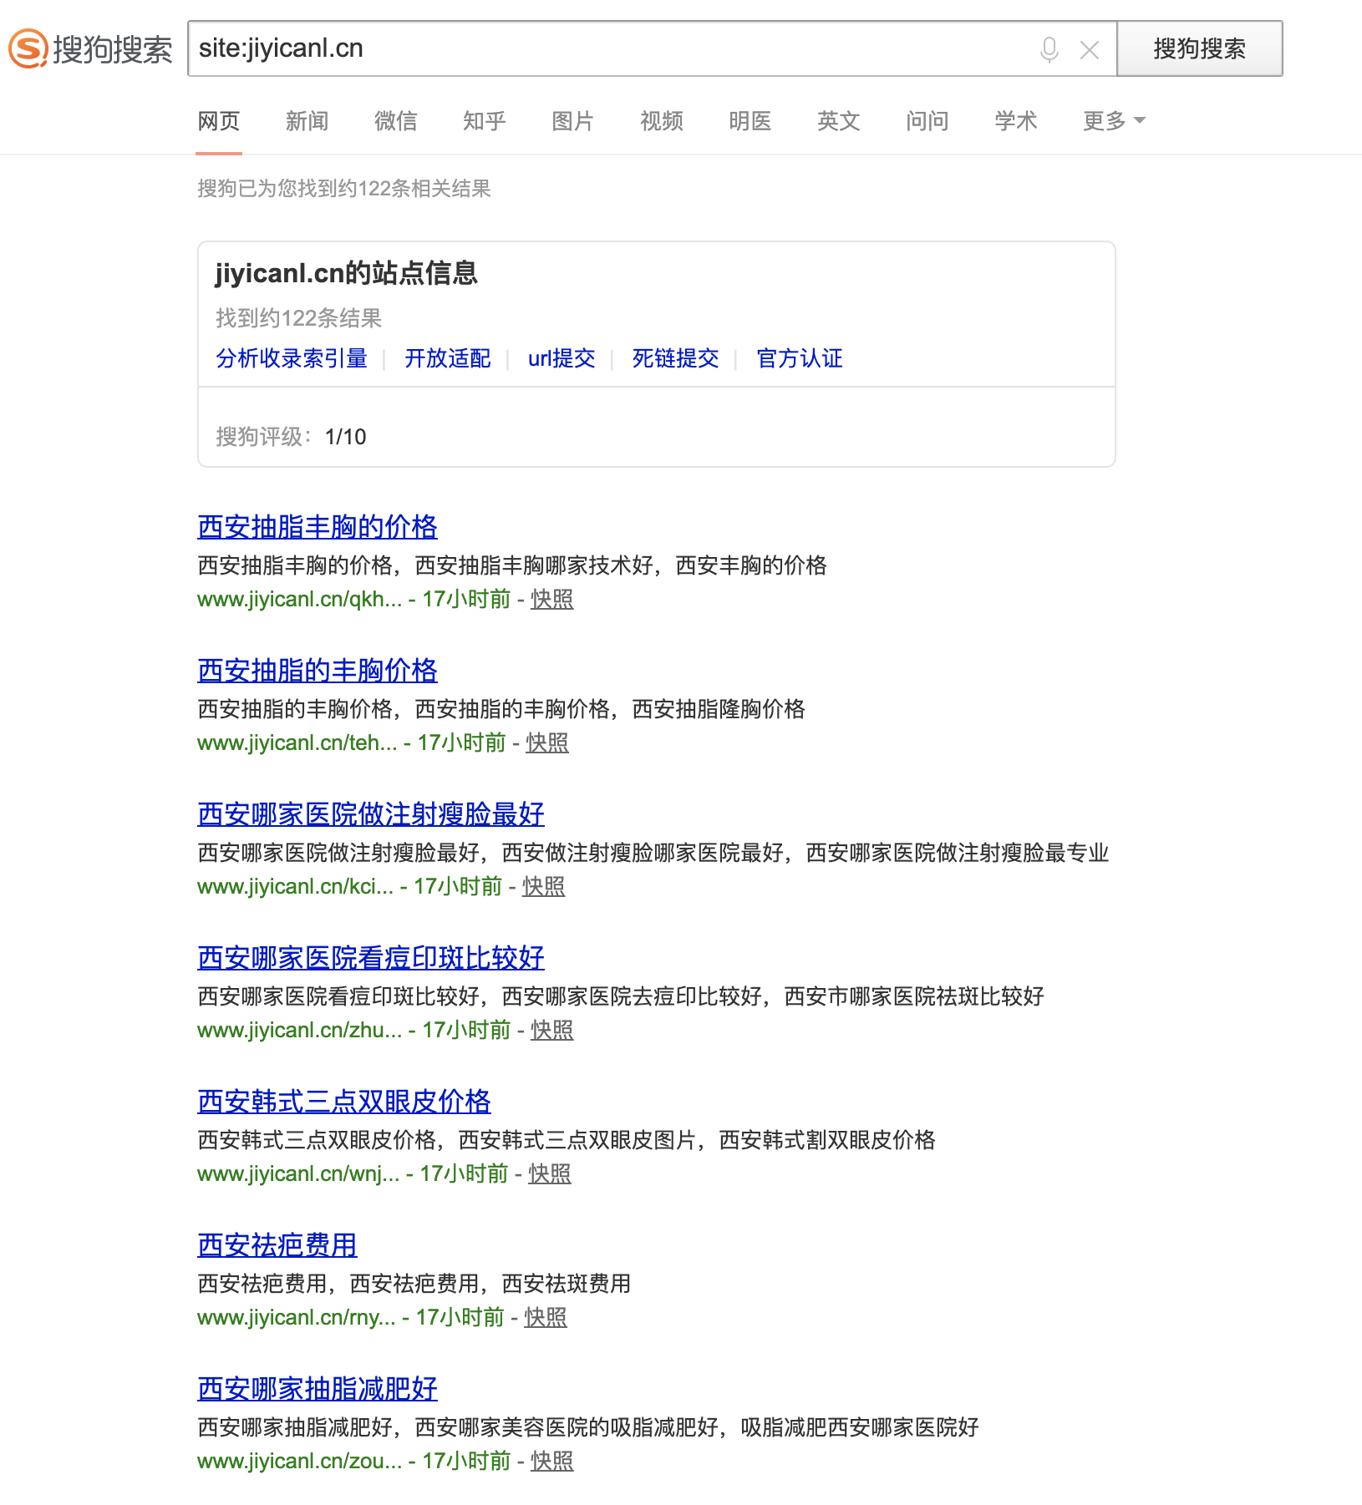Open result 西安哪家抽脂减肥好
The image size is (1362, 1505).
pos(318,1389)
